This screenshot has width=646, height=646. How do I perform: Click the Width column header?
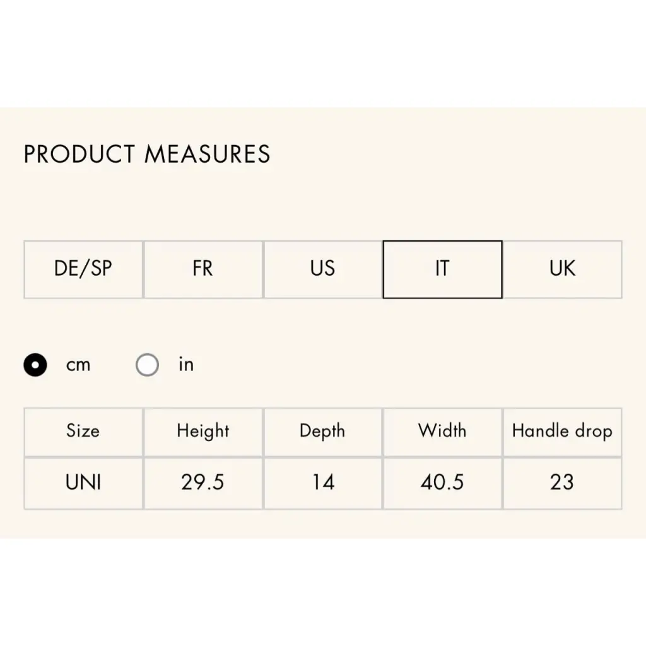point(442,432)
